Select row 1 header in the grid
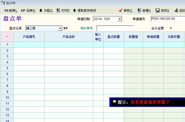The height and width of the screenshot is (122, 185). pos(7,45)
